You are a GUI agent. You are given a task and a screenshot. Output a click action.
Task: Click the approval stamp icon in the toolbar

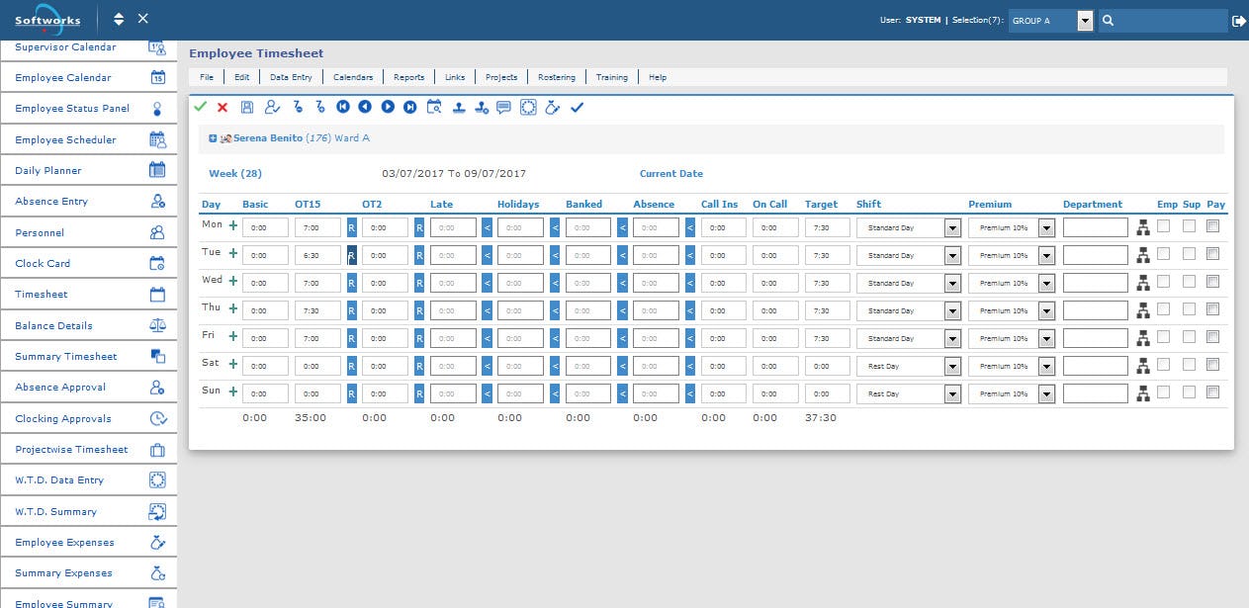(460, 108)
